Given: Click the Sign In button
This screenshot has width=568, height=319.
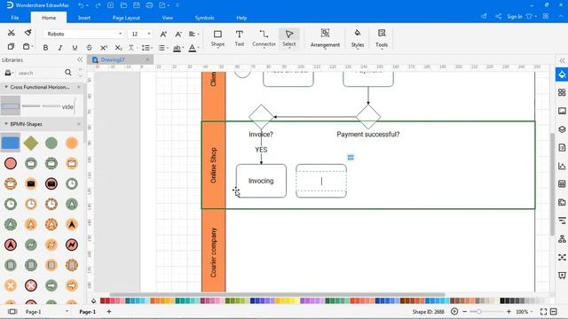Looking at the screenshot, I should click(x=515, y=17).
